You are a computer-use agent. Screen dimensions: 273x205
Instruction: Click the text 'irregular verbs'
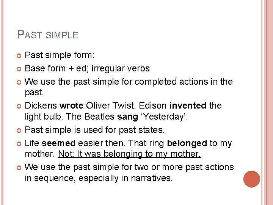pyautogui.click(x=121, y=68)
